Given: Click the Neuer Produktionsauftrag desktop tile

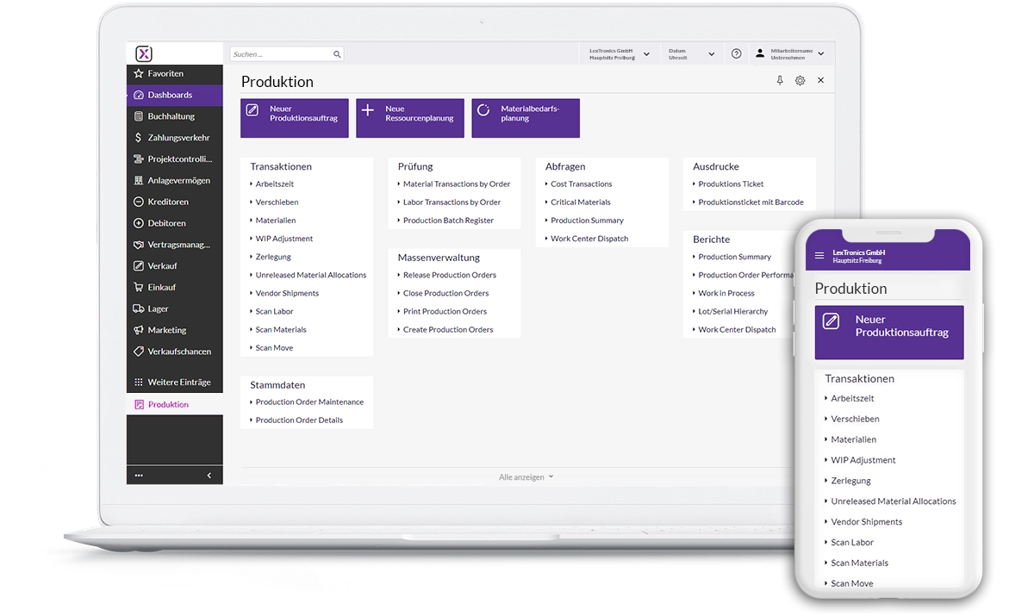Looking at the screenshot, I should tap(295, 118).
